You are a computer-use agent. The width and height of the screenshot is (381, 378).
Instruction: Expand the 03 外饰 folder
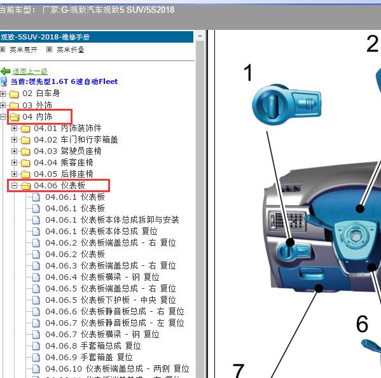[x=3, y=105]
